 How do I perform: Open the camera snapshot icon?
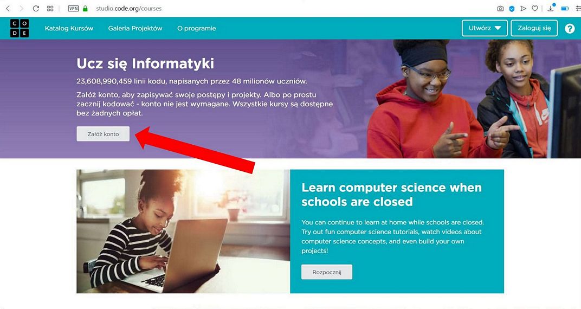(x=500, y=8)
